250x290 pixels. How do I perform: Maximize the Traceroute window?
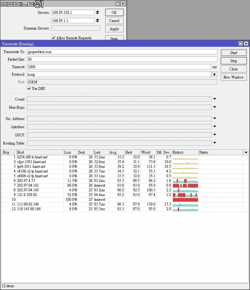[x=241, y=43]
